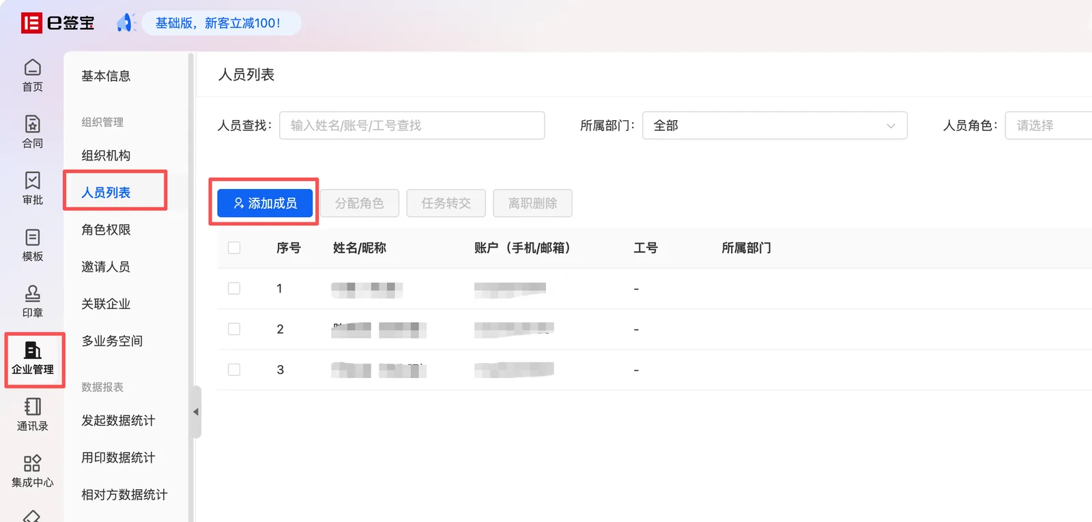The image size is (1092, 522).
Task: Select the 企业管理 enterprise management icon
Action: click(32, 358)
